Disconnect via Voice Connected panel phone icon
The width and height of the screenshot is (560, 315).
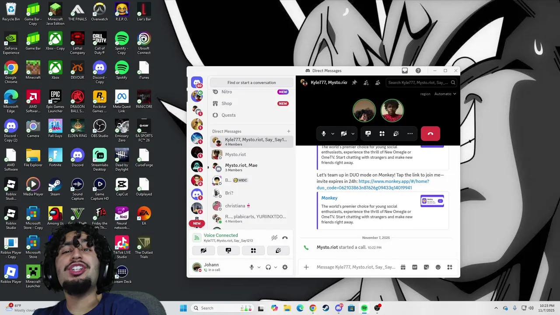tap(285, 238)
